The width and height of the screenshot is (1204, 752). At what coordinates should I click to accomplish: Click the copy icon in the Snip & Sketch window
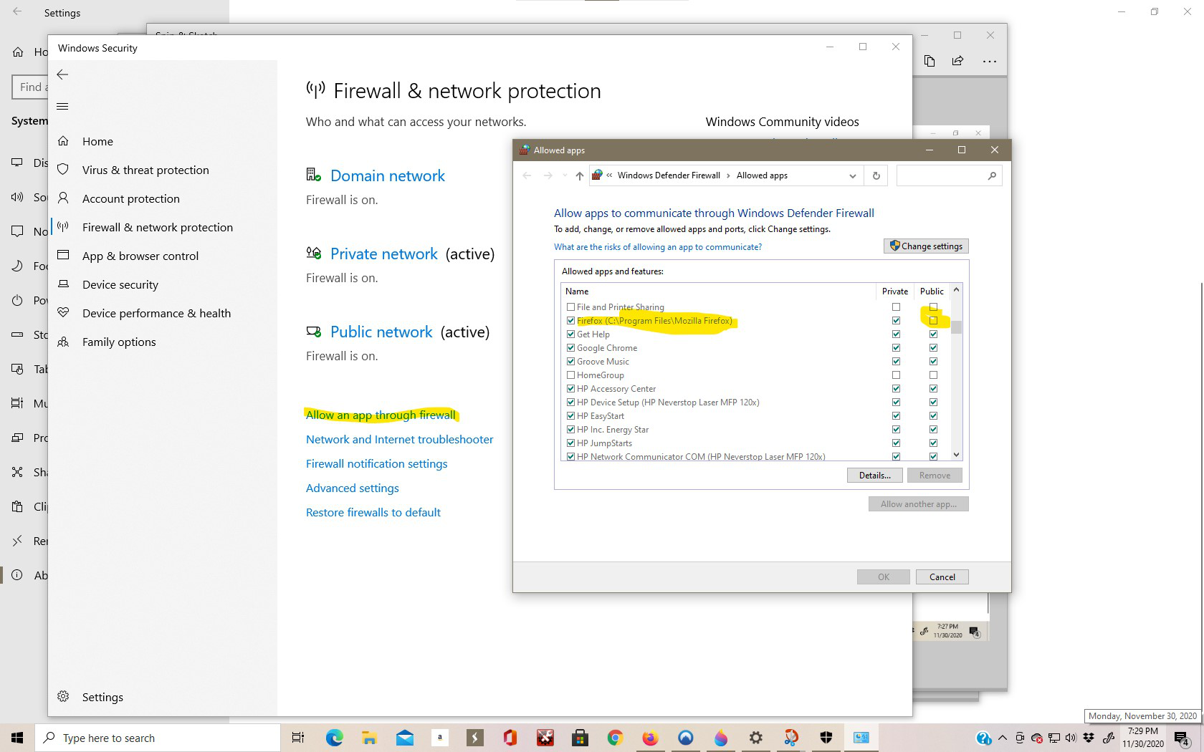pos(930,61)
